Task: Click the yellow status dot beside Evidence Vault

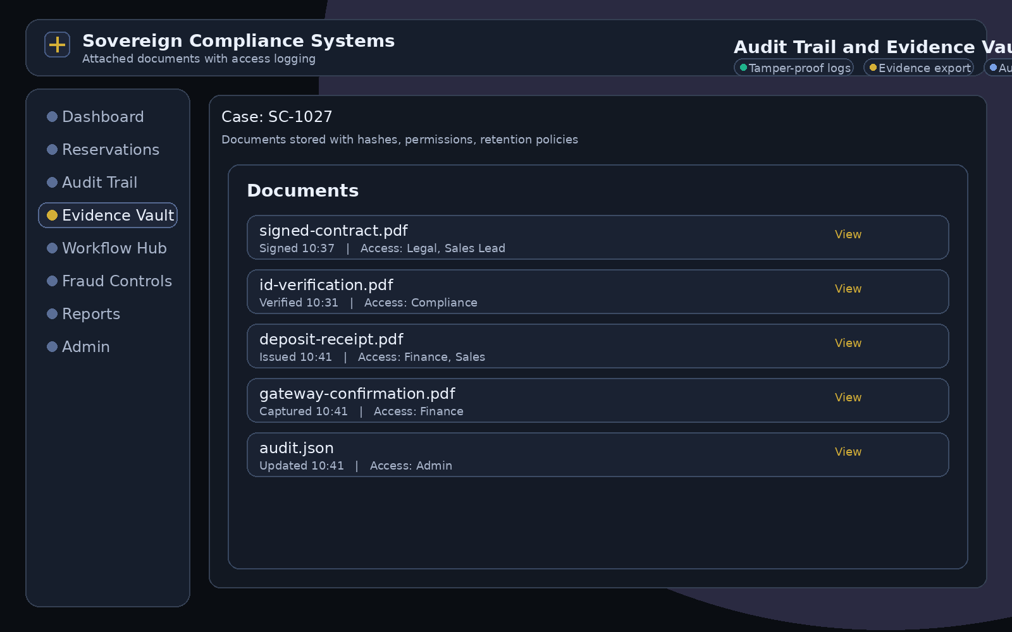Action: [52, 215]
